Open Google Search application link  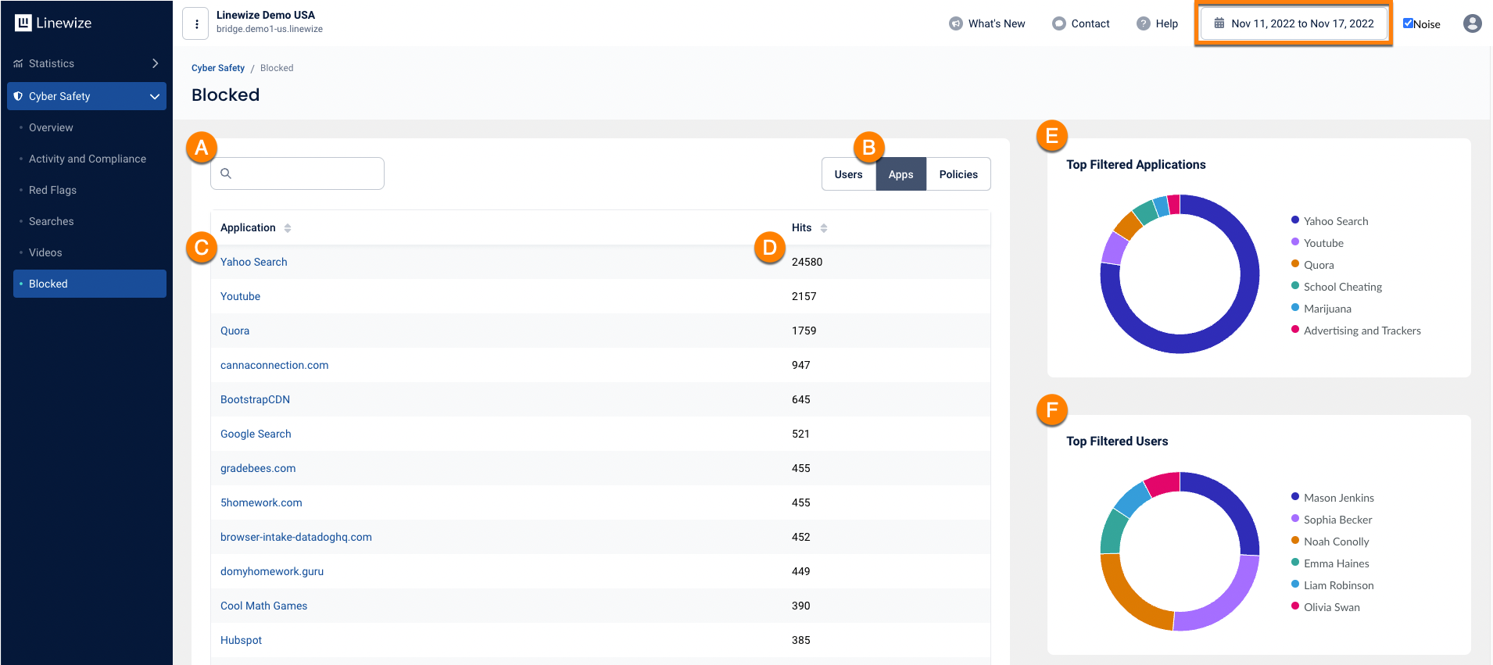(x=256, y=434)
